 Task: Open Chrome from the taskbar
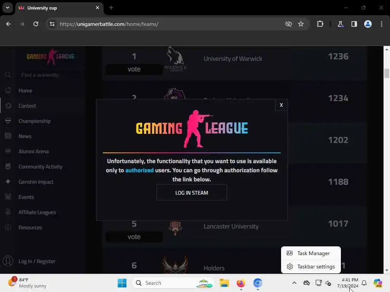coord(258,283)
